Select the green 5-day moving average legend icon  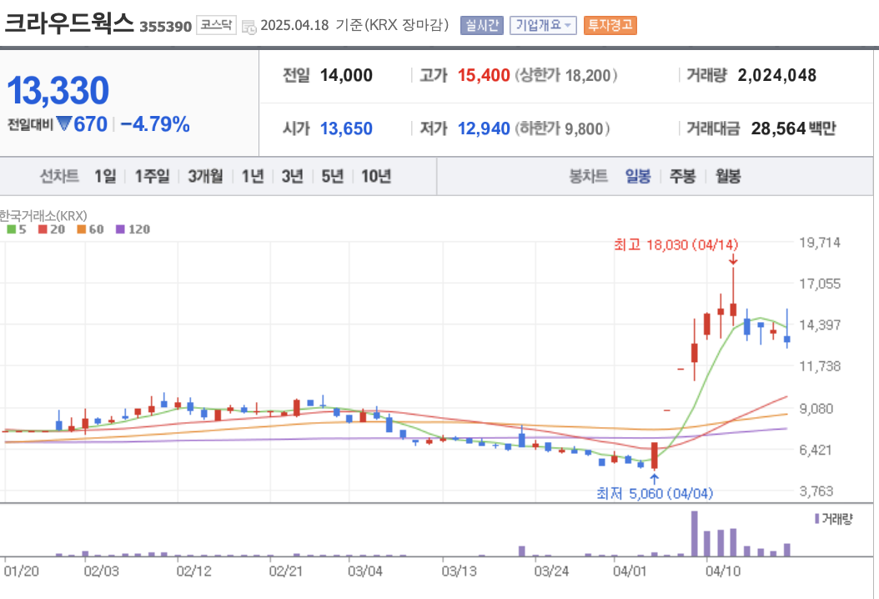pos(11,229)
